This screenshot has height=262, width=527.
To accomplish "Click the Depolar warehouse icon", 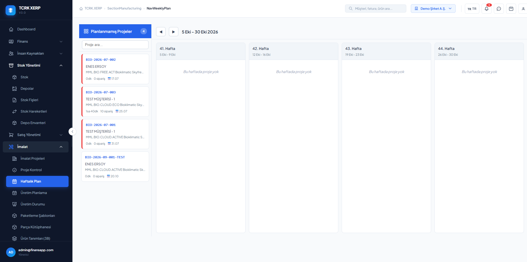I will tap(14, 89).
